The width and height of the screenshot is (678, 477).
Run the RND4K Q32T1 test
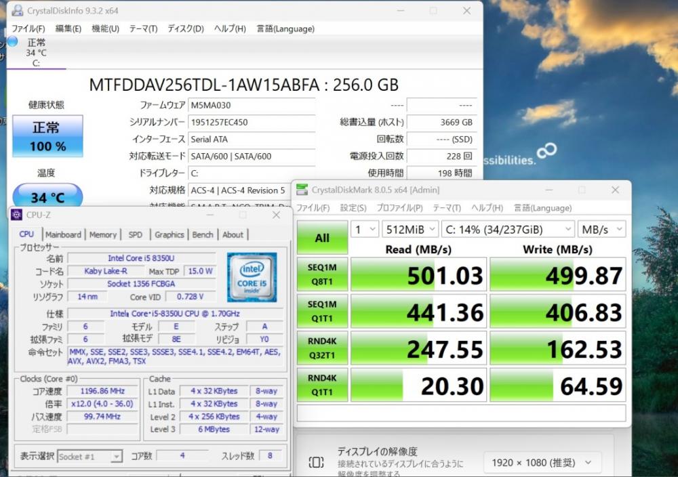point(322,348)
